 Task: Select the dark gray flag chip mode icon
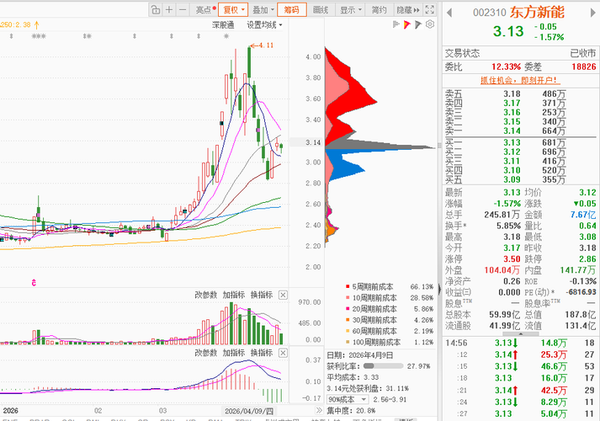click(418, 24)
